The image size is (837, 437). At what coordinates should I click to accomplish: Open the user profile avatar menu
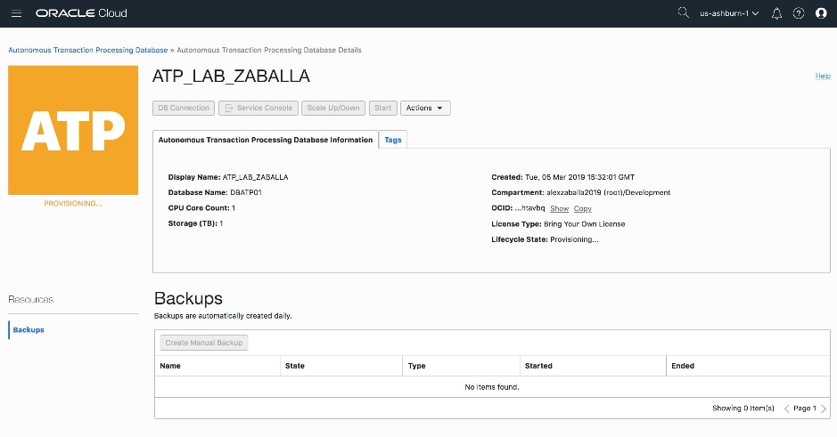[821, 13]
